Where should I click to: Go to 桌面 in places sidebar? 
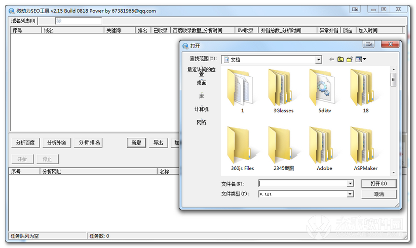(x=201, y=83)
